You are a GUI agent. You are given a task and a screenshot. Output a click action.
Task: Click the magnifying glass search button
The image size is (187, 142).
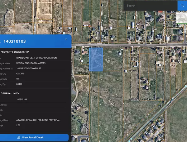coord(182,6)
